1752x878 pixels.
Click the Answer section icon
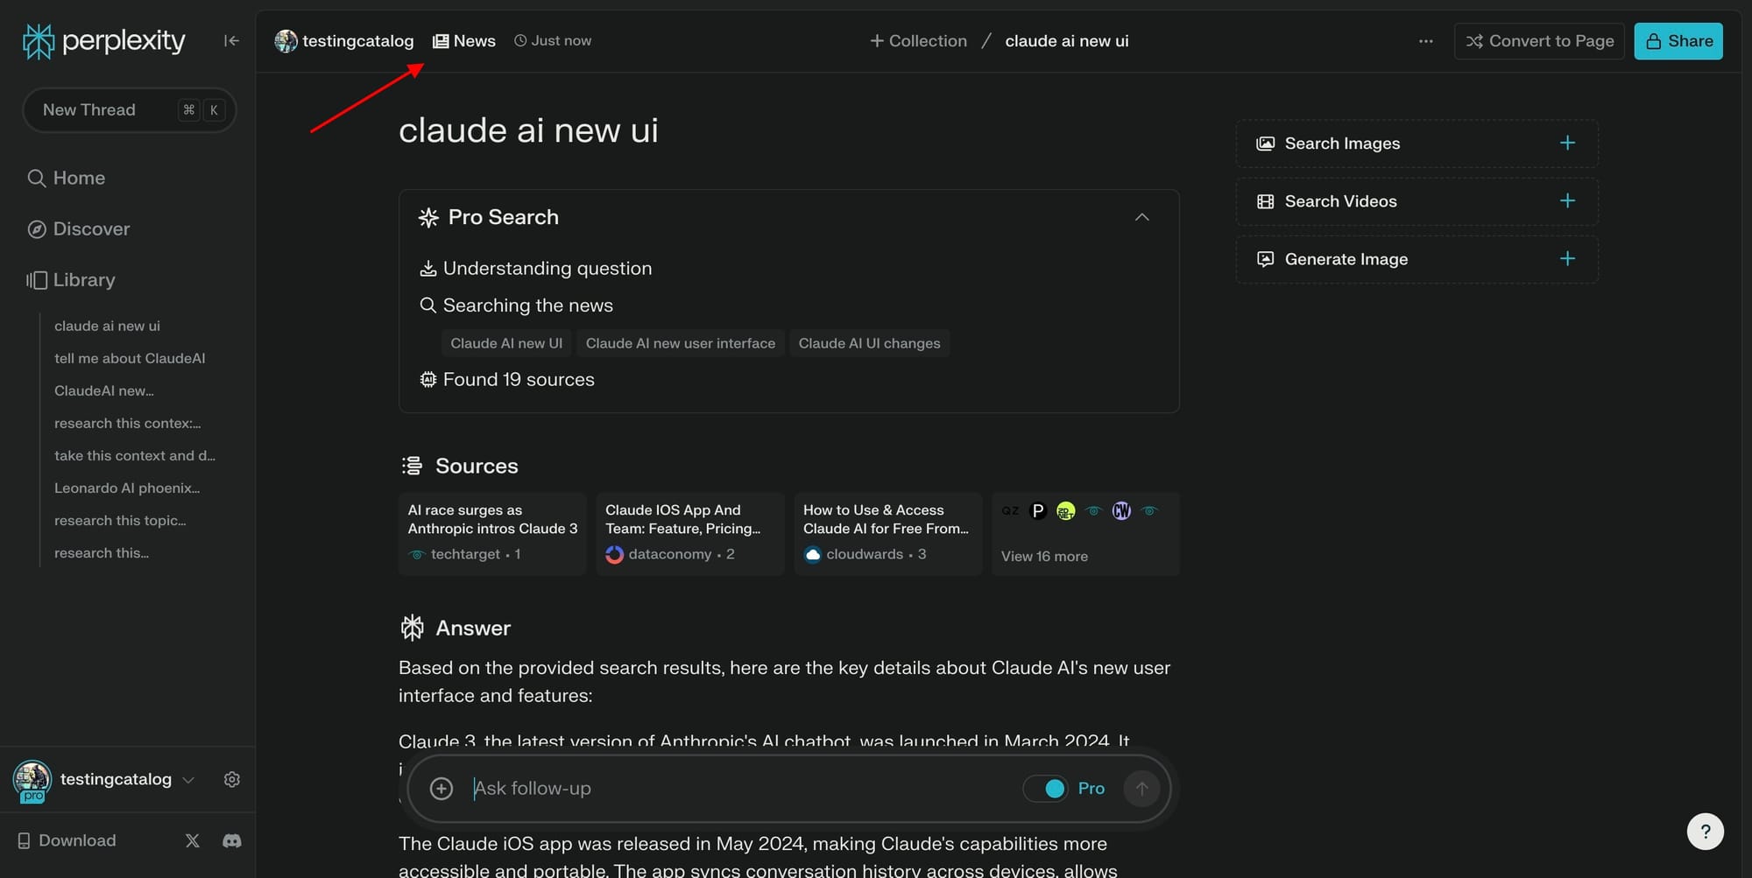(x=412, y=628)
